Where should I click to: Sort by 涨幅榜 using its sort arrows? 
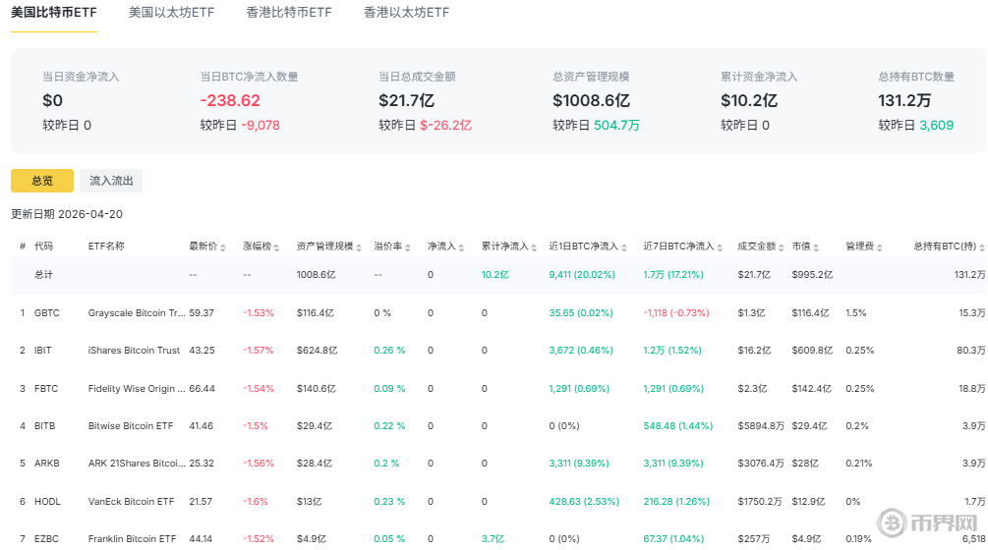(276, 247)
